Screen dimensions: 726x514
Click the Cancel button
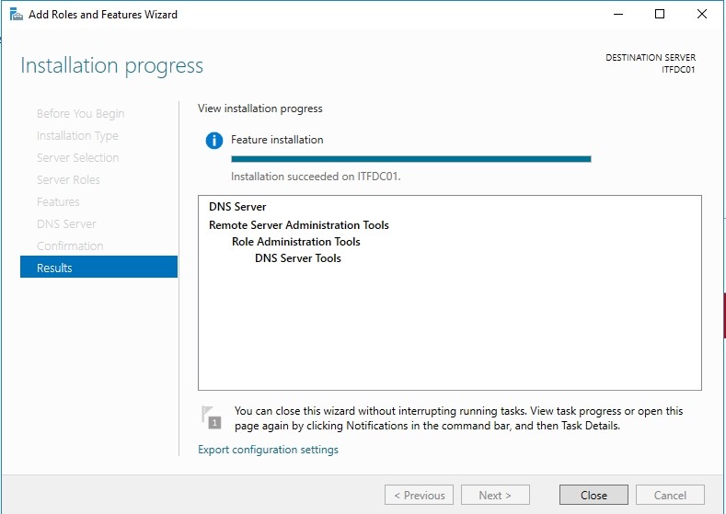pyautogui.click(x=670, y=495)
